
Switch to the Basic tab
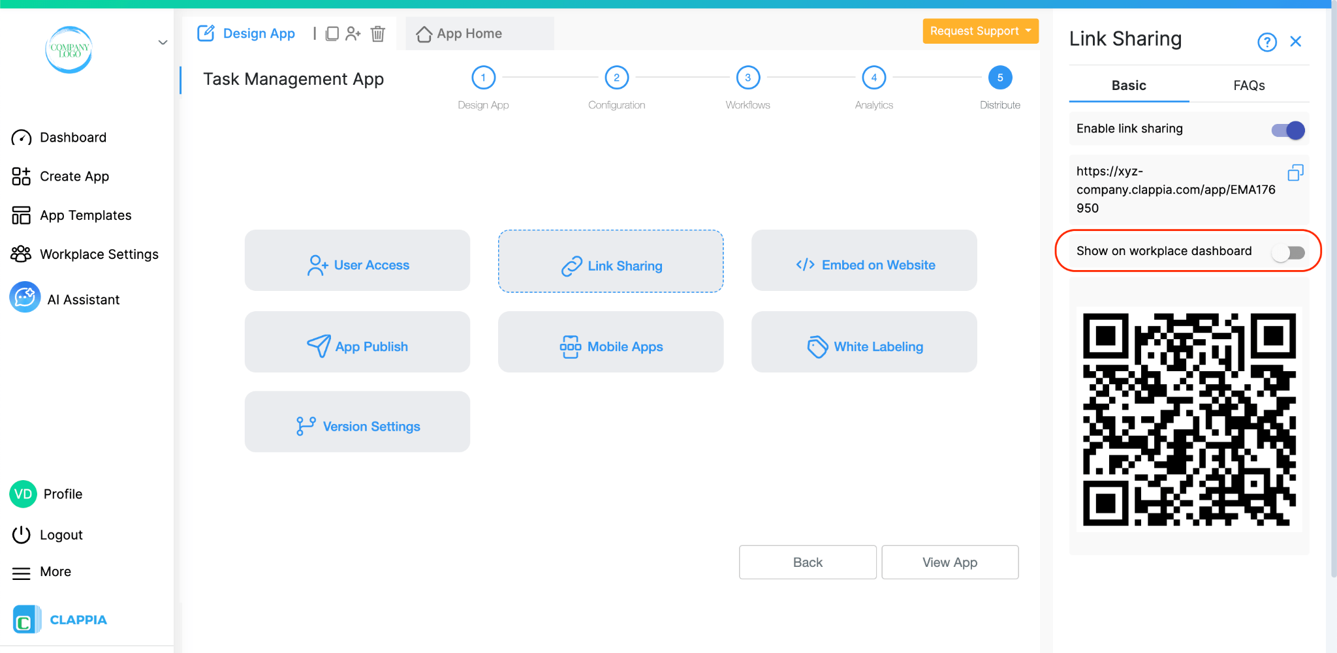point(1129,85)
